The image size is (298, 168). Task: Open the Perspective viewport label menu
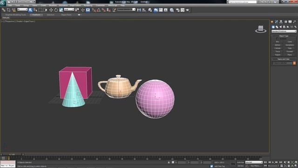pyautogui.click(x=9, y=21)
